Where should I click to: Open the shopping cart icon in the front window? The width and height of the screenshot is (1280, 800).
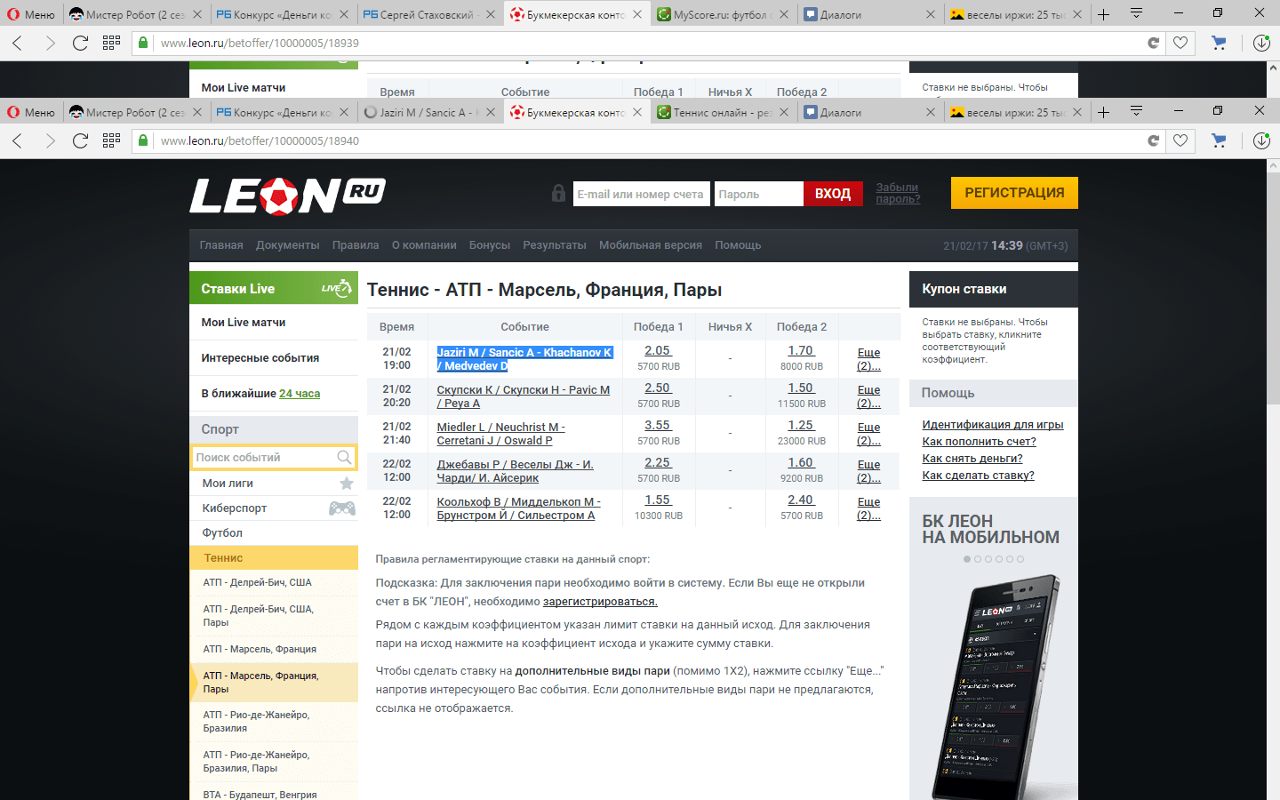click(1219, 140)
